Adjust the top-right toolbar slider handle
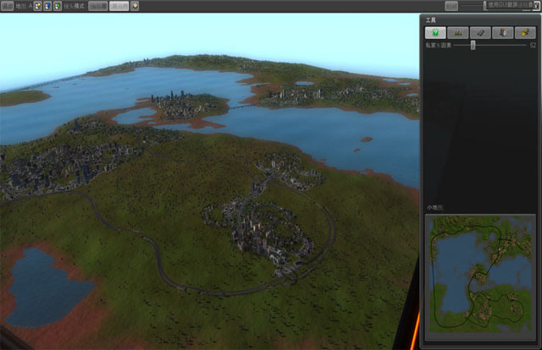The width and height of the screenshot is (542, 350). 484,6
